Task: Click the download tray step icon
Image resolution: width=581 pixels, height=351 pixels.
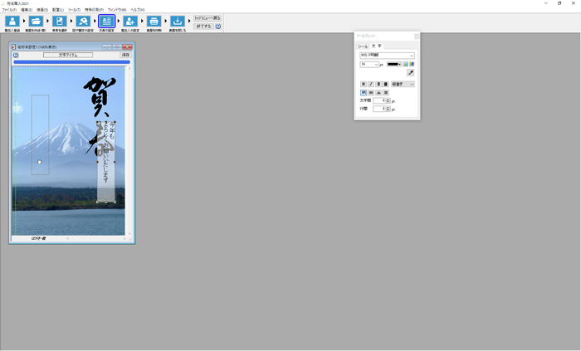Action: 178,22
